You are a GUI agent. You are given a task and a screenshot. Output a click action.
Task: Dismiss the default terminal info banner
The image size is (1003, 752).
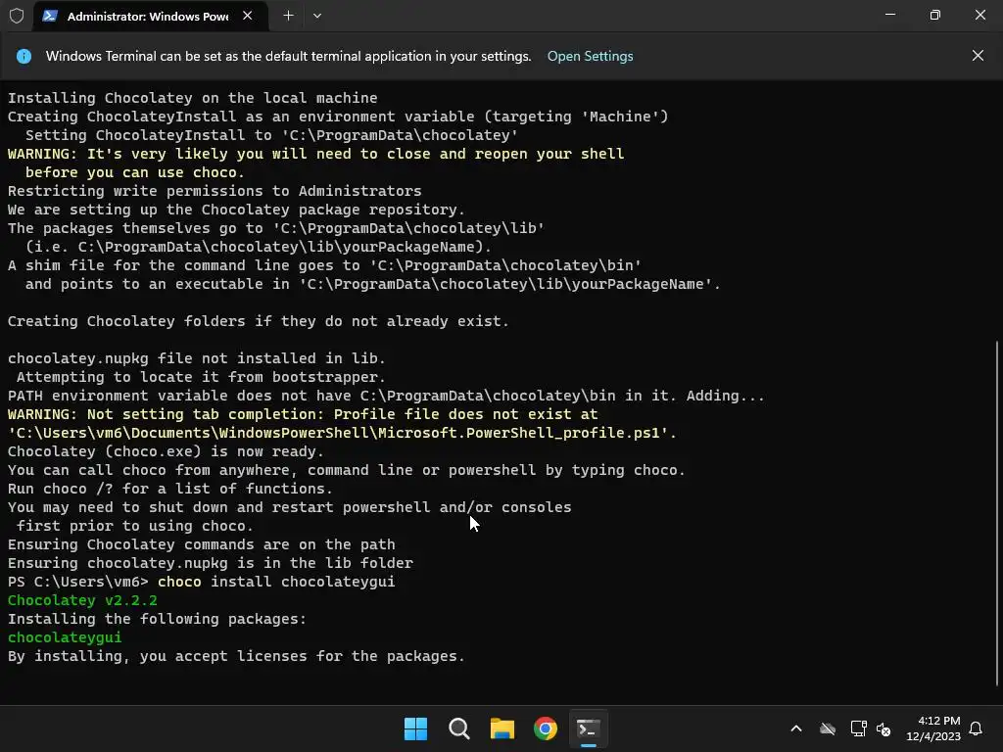(978, 56)
